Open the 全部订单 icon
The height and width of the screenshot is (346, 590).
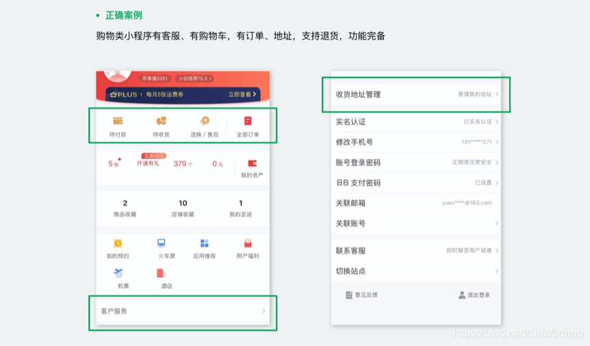click(248, 121)
